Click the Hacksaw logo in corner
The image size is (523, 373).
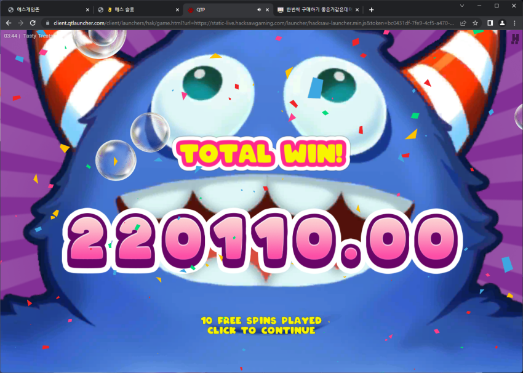coord(516,39)
